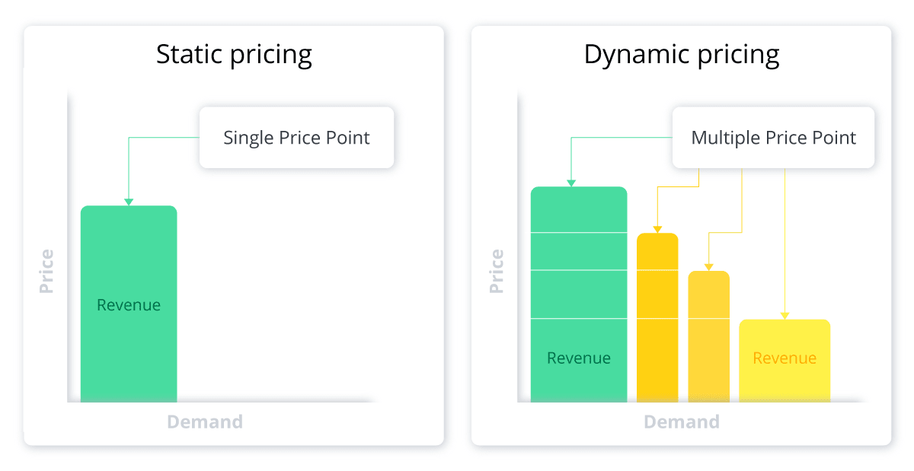Select the 'Single Price Point' label box

tap(296, 138)
